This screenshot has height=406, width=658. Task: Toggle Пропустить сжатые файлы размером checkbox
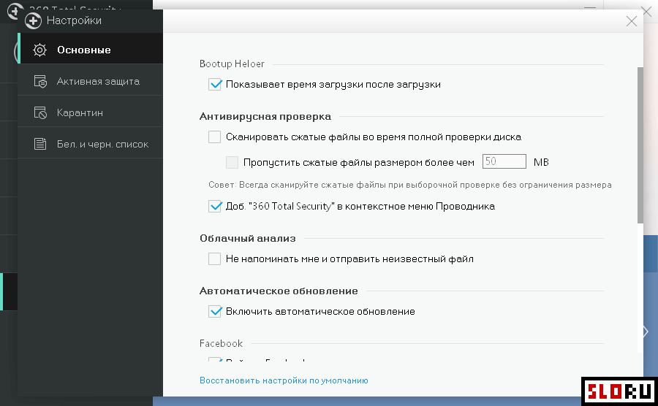pyautogui.click(x=232, y=162)
